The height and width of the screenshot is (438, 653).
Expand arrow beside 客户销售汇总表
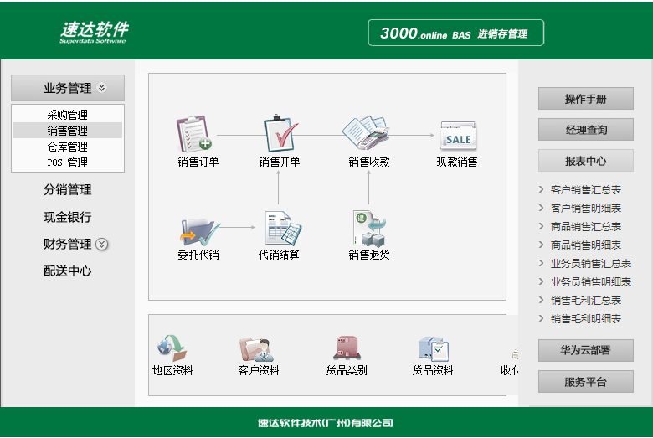[541, 189]
